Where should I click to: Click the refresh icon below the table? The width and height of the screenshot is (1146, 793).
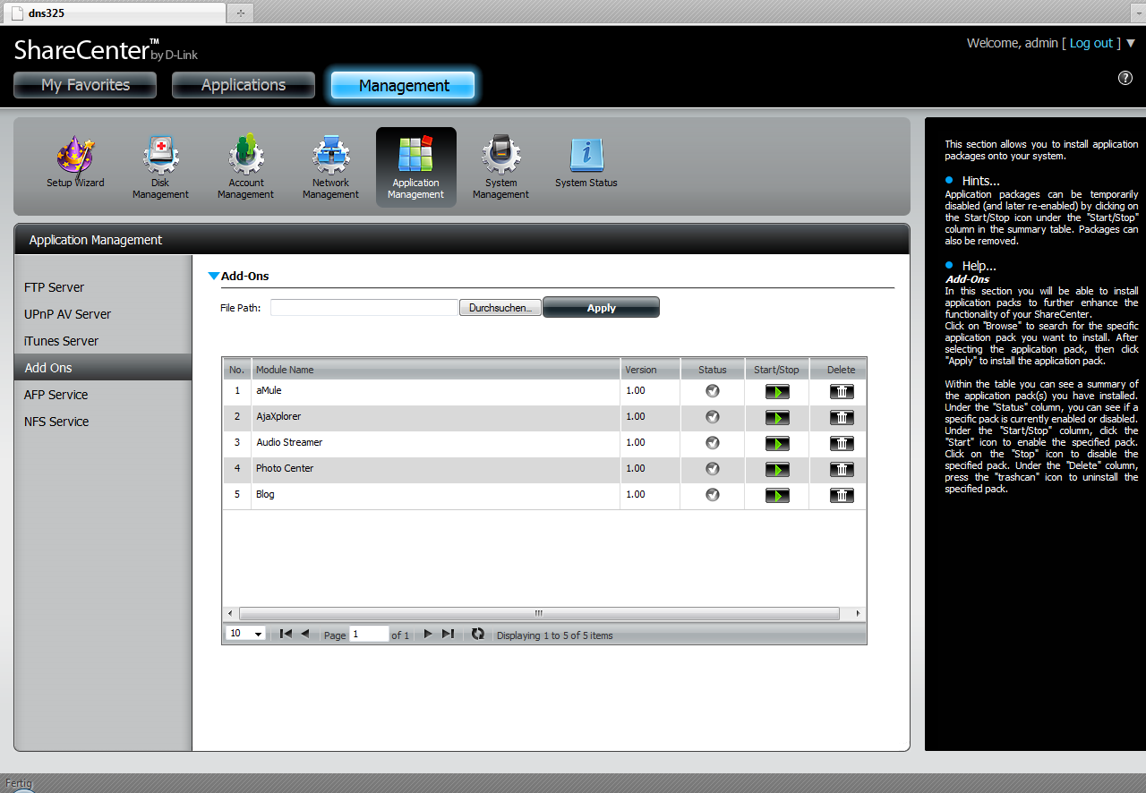pos(478,633)
